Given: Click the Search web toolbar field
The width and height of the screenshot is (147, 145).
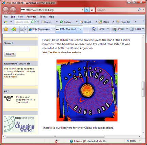Looking at the screenshot, I should click(22, 22).
